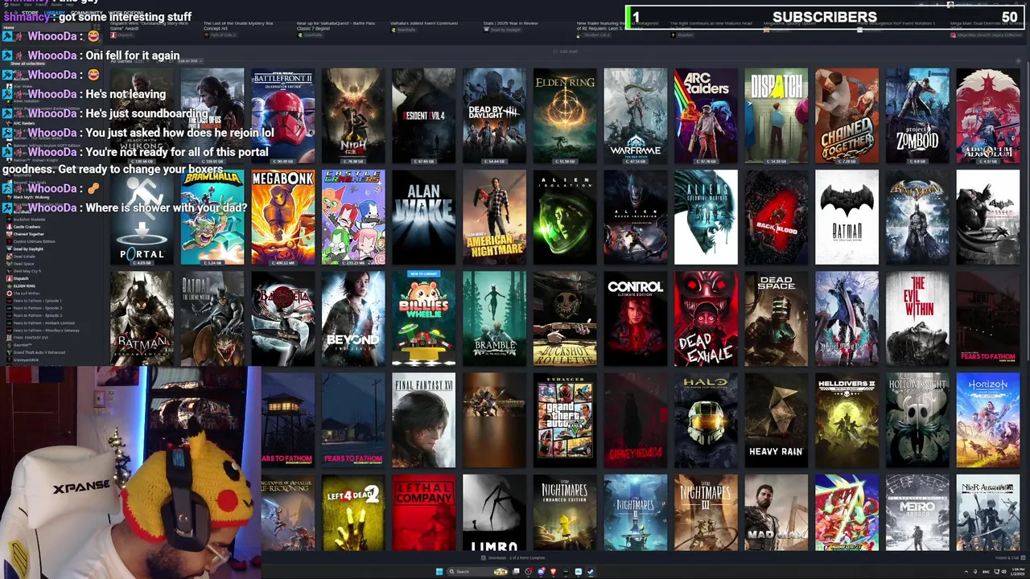The width and height of the screenshot is (1030, 579).
Task: Open the taskbar clock and date
Action: tap(1017, 572)
